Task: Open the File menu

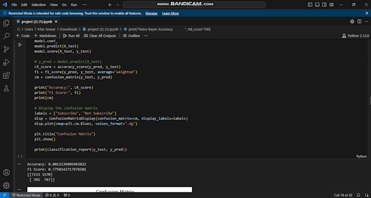Action: click(14, 5)
